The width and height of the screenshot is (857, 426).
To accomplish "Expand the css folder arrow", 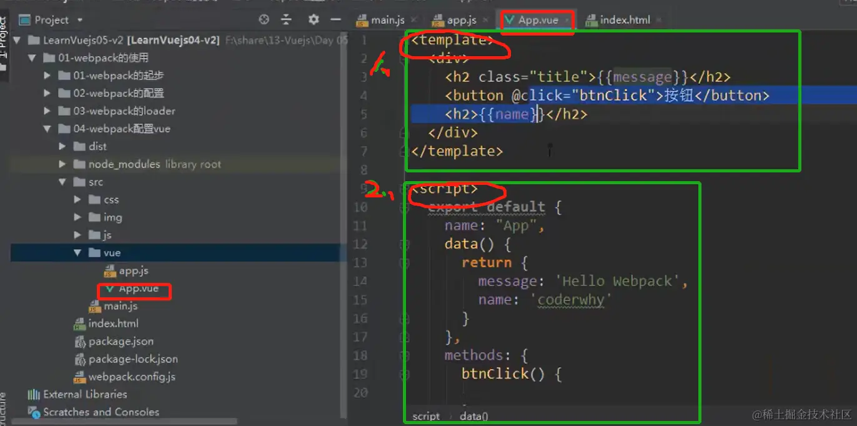I will coord(77,200).
